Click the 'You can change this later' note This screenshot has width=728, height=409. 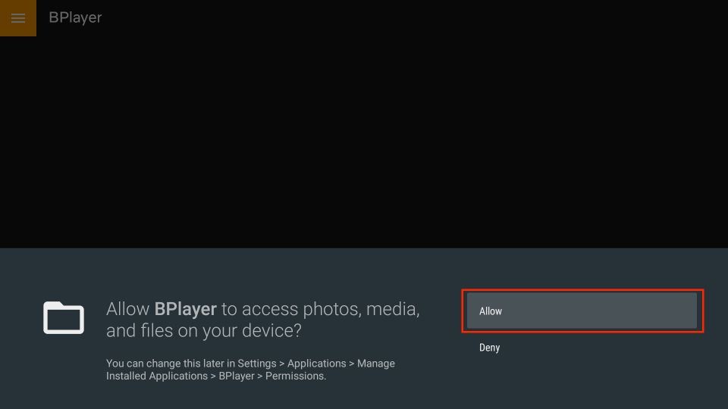tap(250, 370)
